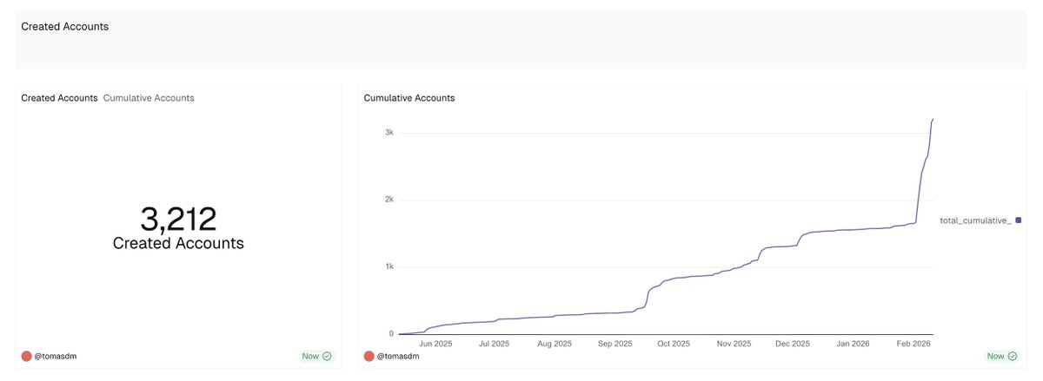Toggle the total_cumulative_ legend color swatch
This screenshot has width=1043, height=381.
point(1018,220)
